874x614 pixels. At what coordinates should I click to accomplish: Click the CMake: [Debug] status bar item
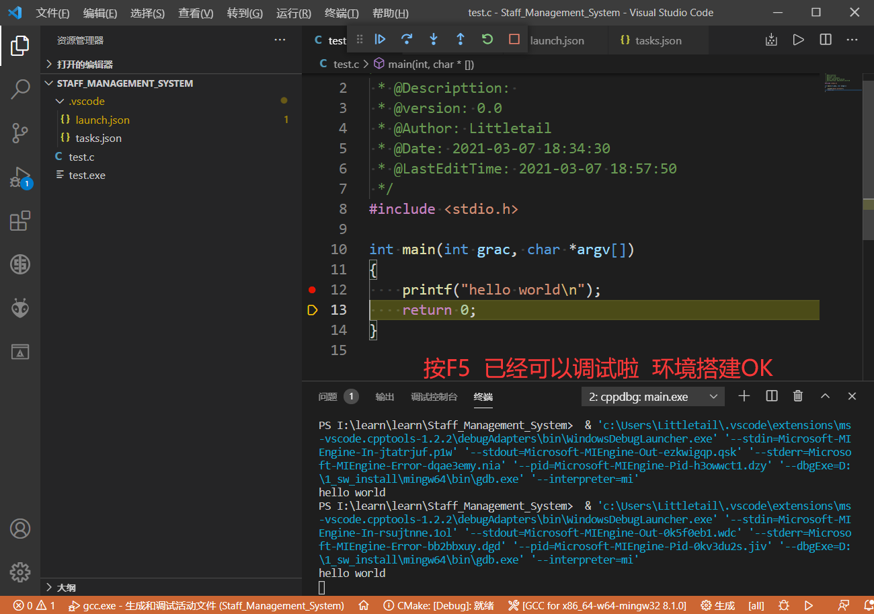pyautogui.click(x=438, y=605)
